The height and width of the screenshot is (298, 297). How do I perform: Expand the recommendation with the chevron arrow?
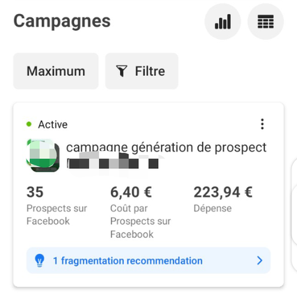click(x=260, y=260)
